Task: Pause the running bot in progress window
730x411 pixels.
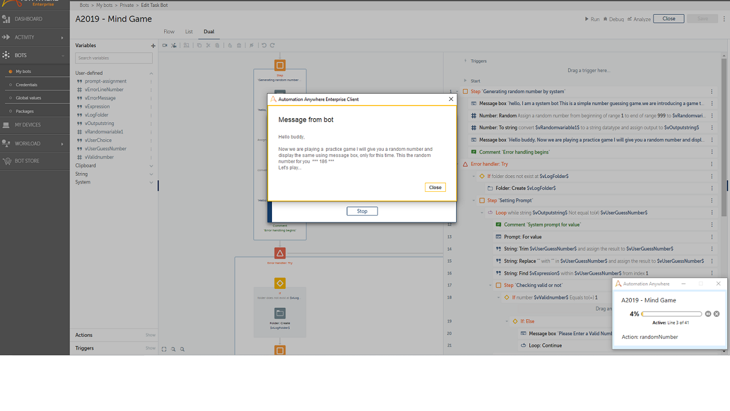Action: coord(708,314)
